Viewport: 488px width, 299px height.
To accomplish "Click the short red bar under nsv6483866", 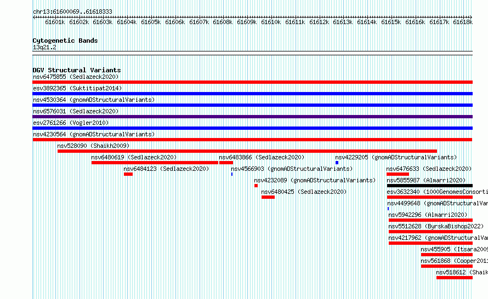I will [226, 163].
